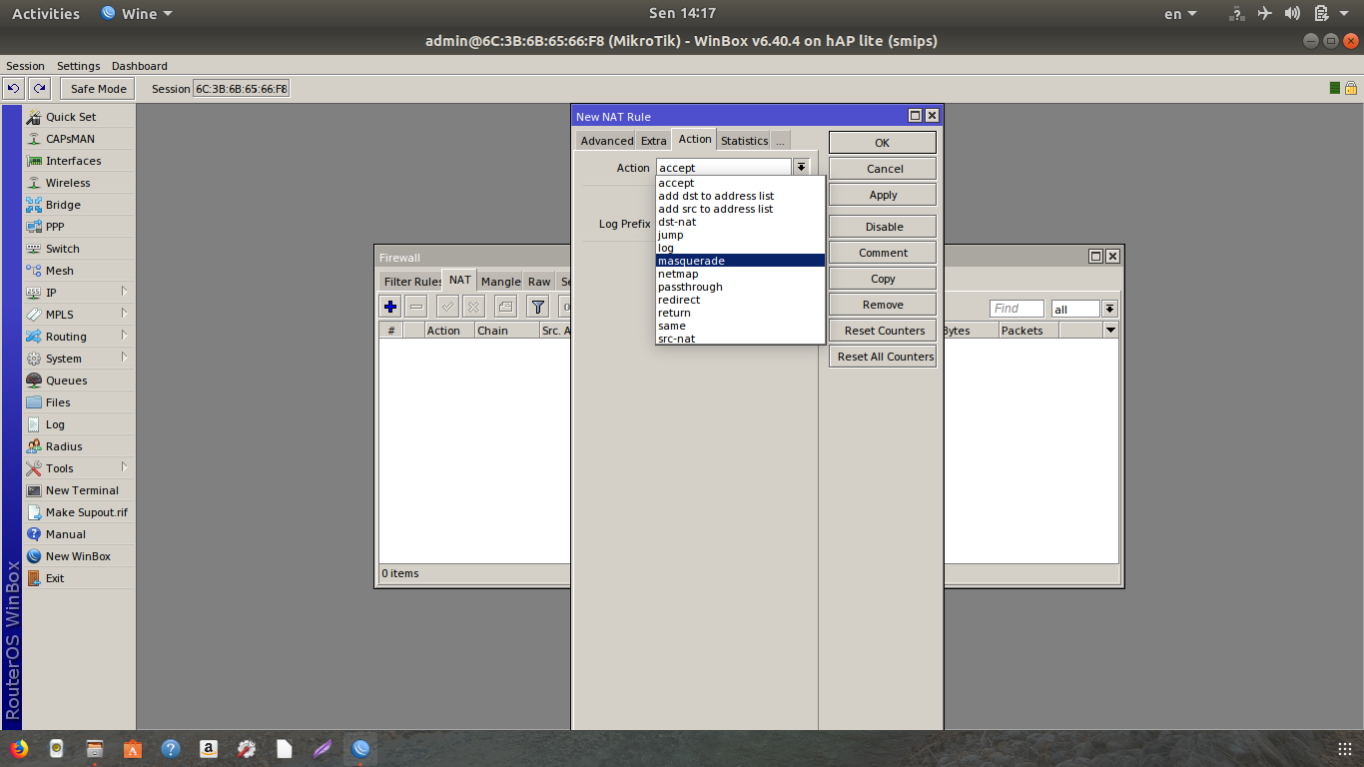Select masquerade from the Action list
Viewport: 1364px width, 767px height.
740,261
